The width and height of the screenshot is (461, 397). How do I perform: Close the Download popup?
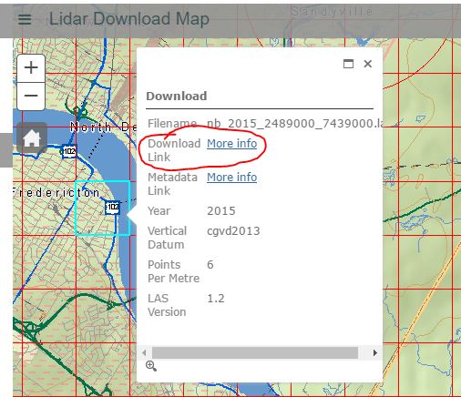[x=368, y=64]
